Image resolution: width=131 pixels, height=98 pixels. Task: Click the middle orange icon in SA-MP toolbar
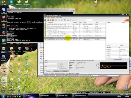tap(50, 20)
